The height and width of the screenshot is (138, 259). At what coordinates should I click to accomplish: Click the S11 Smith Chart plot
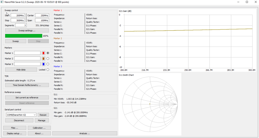tap(150, 104)
